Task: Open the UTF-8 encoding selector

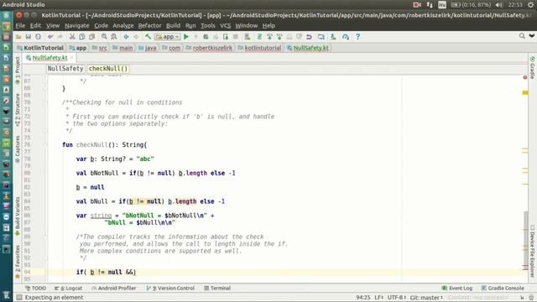Action: point(397,298)
